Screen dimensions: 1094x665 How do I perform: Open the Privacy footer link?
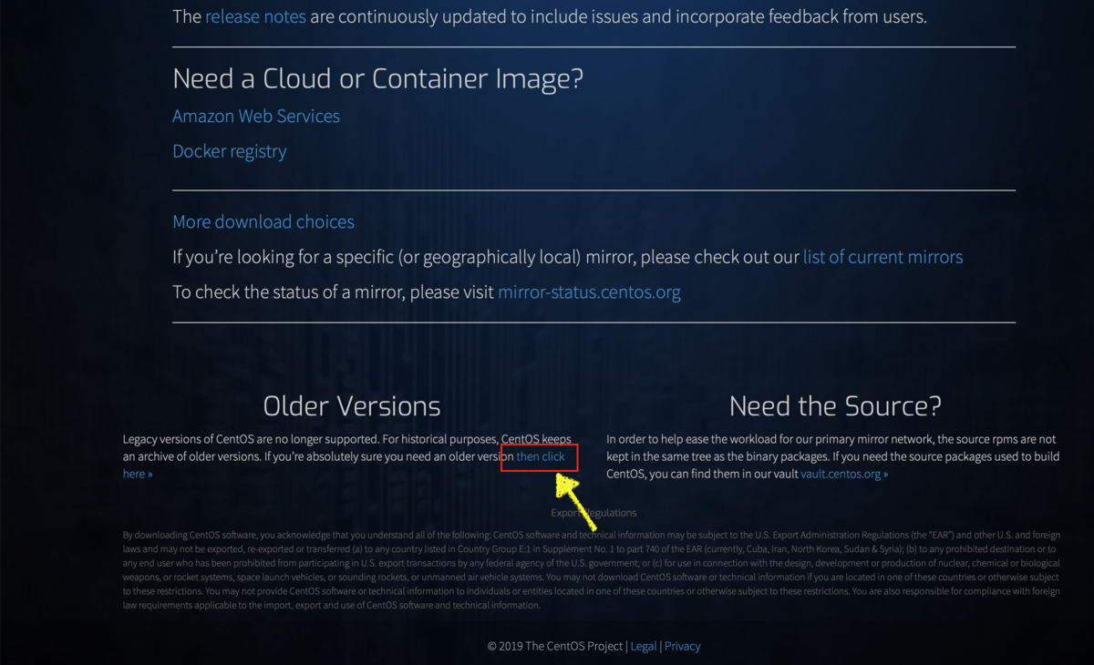click(x=682, y=646)
